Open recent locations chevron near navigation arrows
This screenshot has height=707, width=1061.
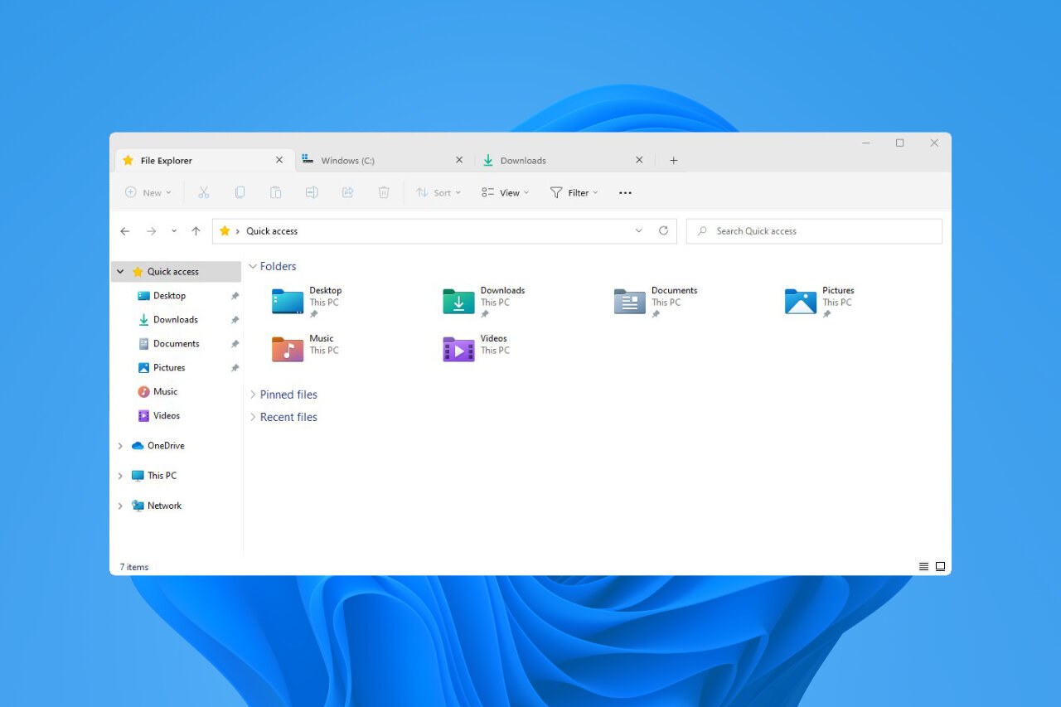click(174, 231)
